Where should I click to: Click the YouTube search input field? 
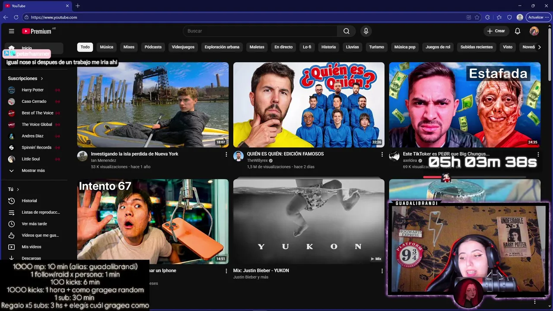point(261,31)
